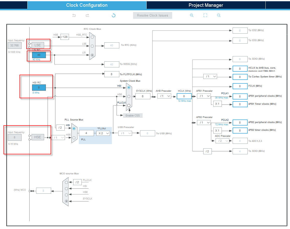Click the LSE oscillator block
Screen dimensions: 290x229
pos(38,45)
